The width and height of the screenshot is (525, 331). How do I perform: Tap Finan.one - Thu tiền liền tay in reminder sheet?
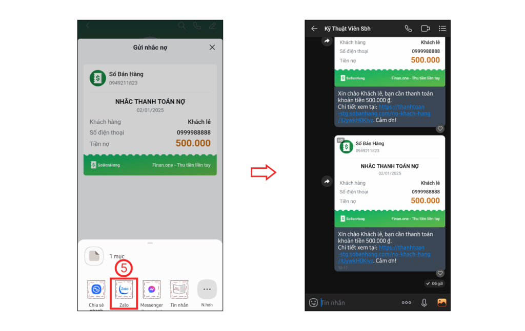[181, 165]
